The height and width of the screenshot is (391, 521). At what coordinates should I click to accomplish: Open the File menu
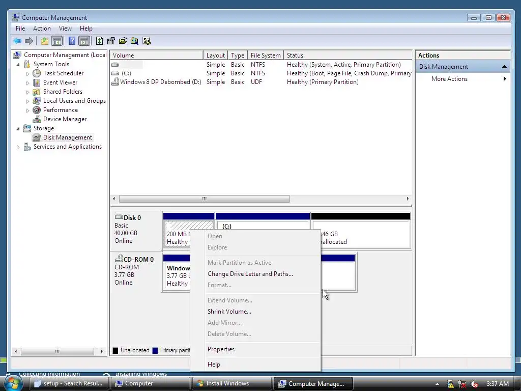[x=20, y=29]
